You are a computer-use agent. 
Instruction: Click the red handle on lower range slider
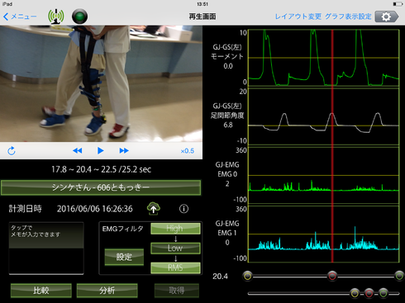click(369, 293)
